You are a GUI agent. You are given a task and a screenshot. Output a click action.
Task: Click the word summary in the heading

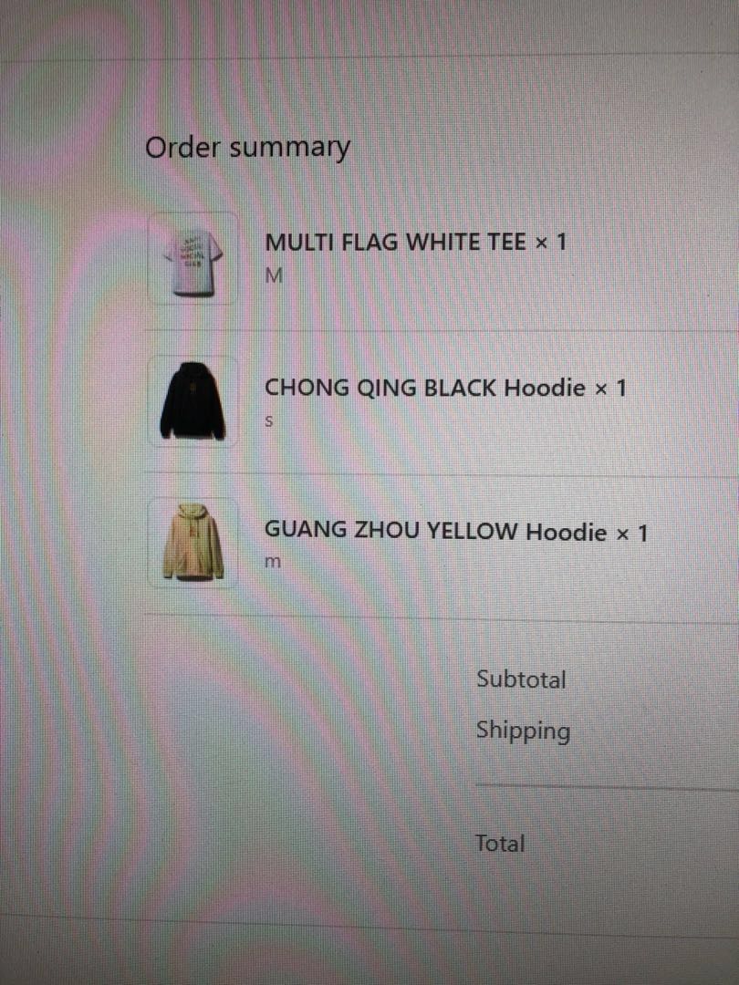[x=289, y=150]
